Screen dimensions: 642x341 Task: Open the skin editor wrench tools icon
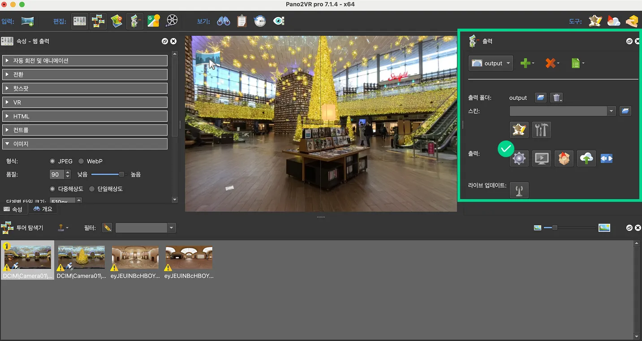pos(541,130)
